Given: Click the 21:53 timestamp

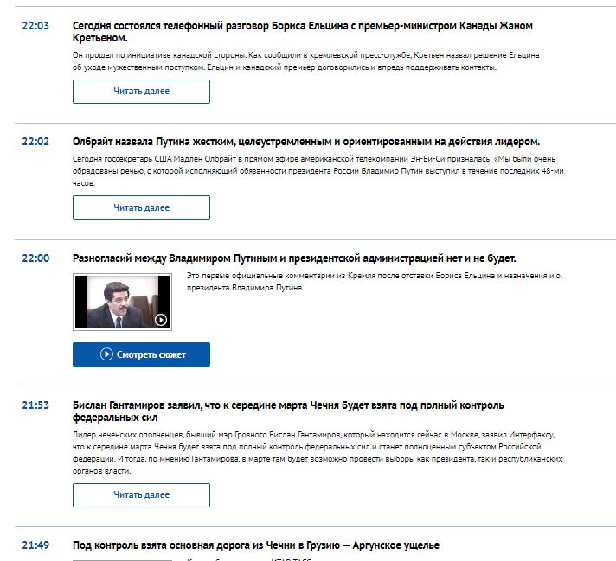Looking at the screenshot, I should click(35, 405).
